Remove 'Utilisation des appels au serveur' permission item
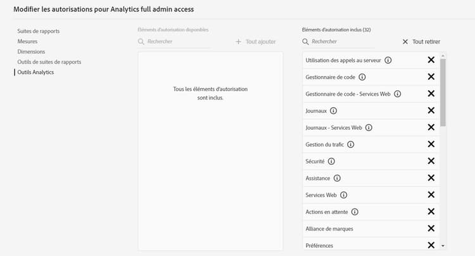 [x=431, y=60]
